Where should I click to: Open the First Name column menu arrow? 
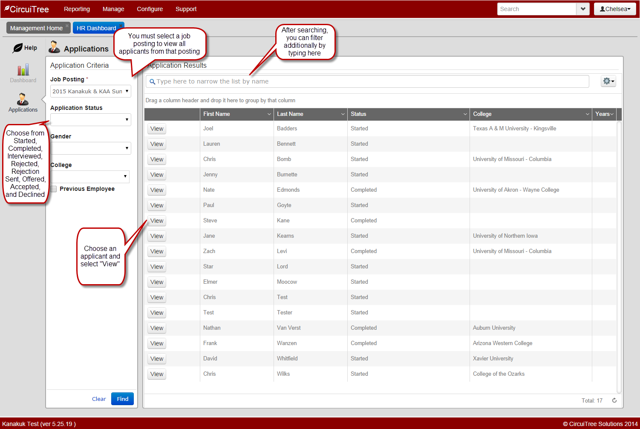(x=269, y=114)
